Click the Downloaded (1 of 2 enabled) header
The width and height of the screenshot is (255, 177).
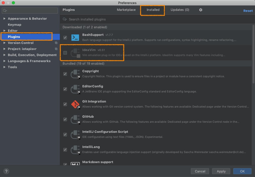point(85,27)
